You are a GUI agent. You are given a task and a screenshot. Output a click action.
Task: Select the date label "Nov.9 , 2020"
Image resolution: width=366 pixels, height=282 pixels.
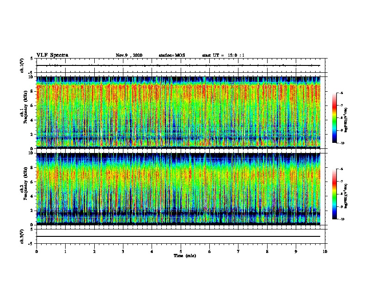click(129, 55)
